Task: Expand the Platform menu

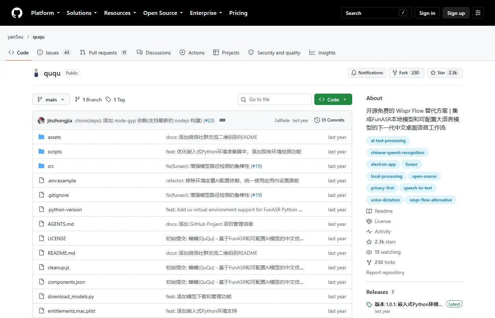Action: [45, 13]
